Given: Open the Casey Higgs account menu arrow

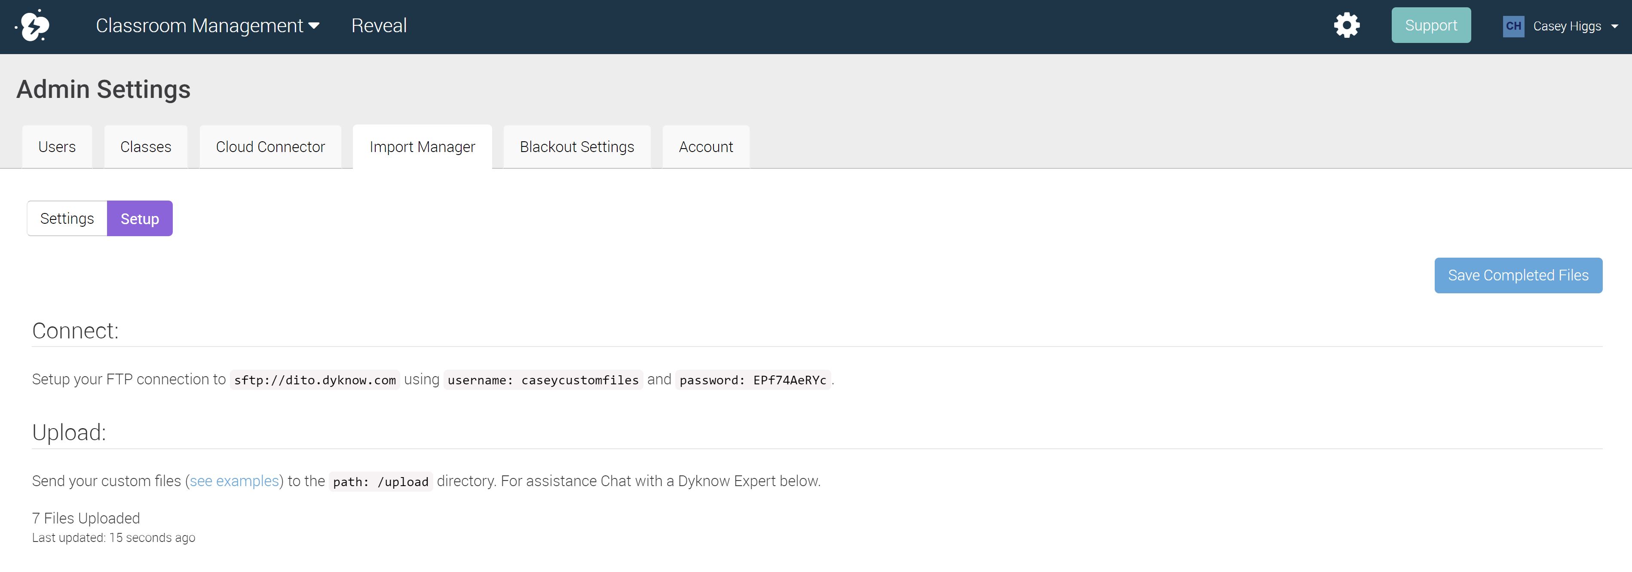Looking at the screenshot, I should tap(1614, 27).
